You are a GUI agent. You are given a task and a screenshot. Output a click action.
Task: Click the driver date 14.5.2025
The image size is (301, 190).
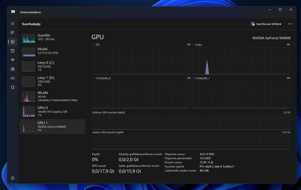pos(205,158)
